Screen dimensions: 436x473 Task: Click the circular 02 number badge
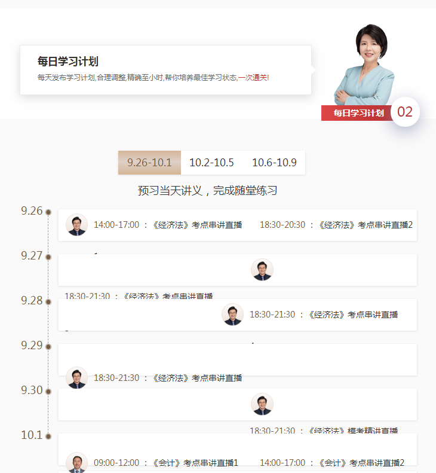pyautogui.click(x=405, y=112)
